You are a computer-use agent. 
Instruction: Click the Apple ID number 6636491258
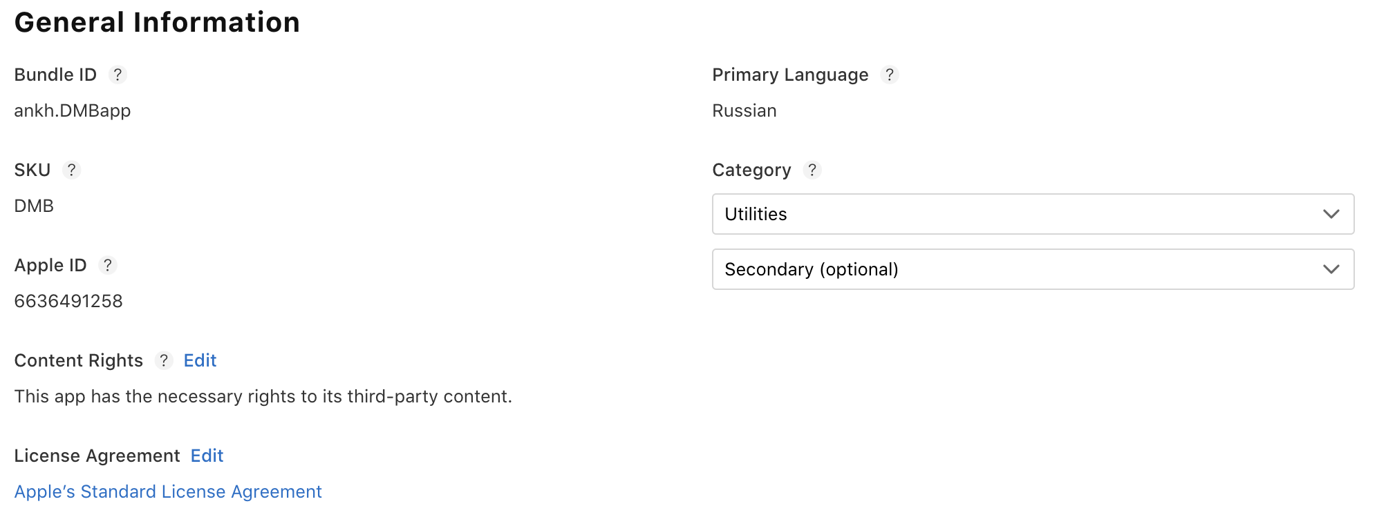[x=68, y=301]
